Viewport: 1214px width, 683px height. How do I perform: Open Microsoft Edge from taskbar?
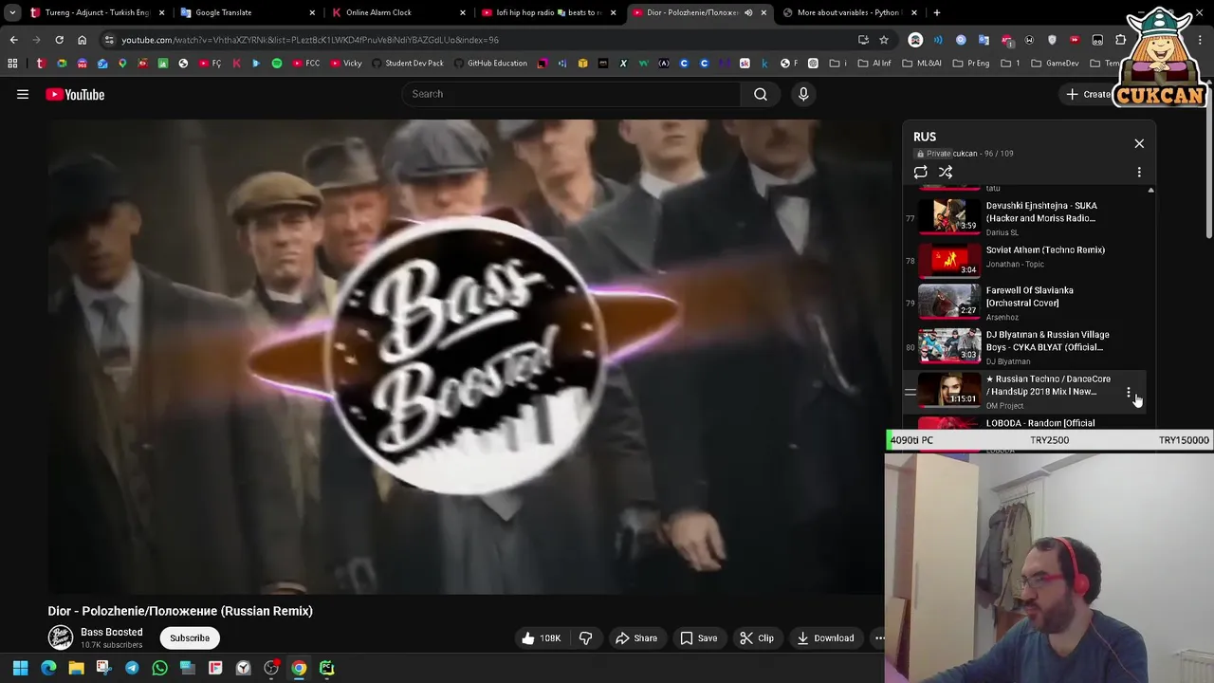48,668
